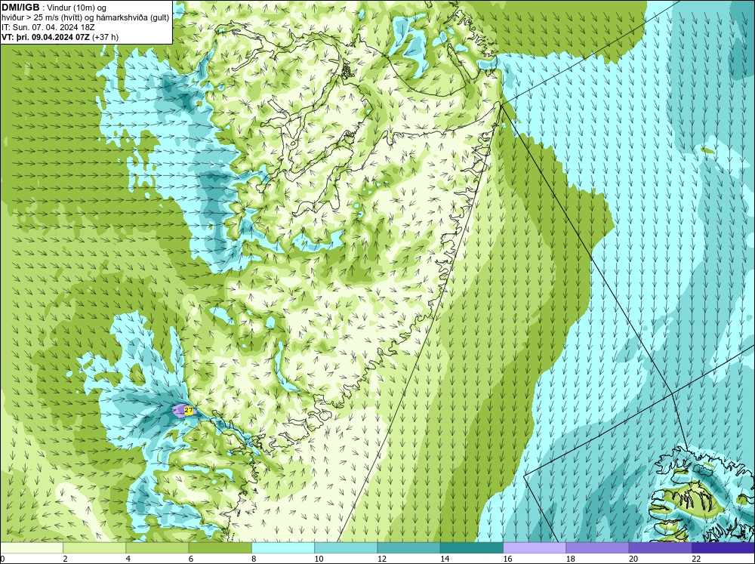
Task: Select the 12–14 m/s teal legend swatch
Action: tap(408, 547)
